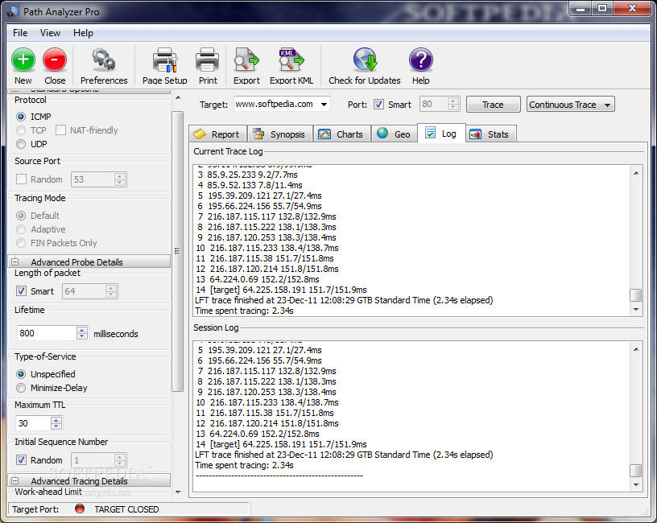The image size is (657, 523).
Task: Click the Lifetime milliseconds stepper arrows
Action: (x=82, y=333)
